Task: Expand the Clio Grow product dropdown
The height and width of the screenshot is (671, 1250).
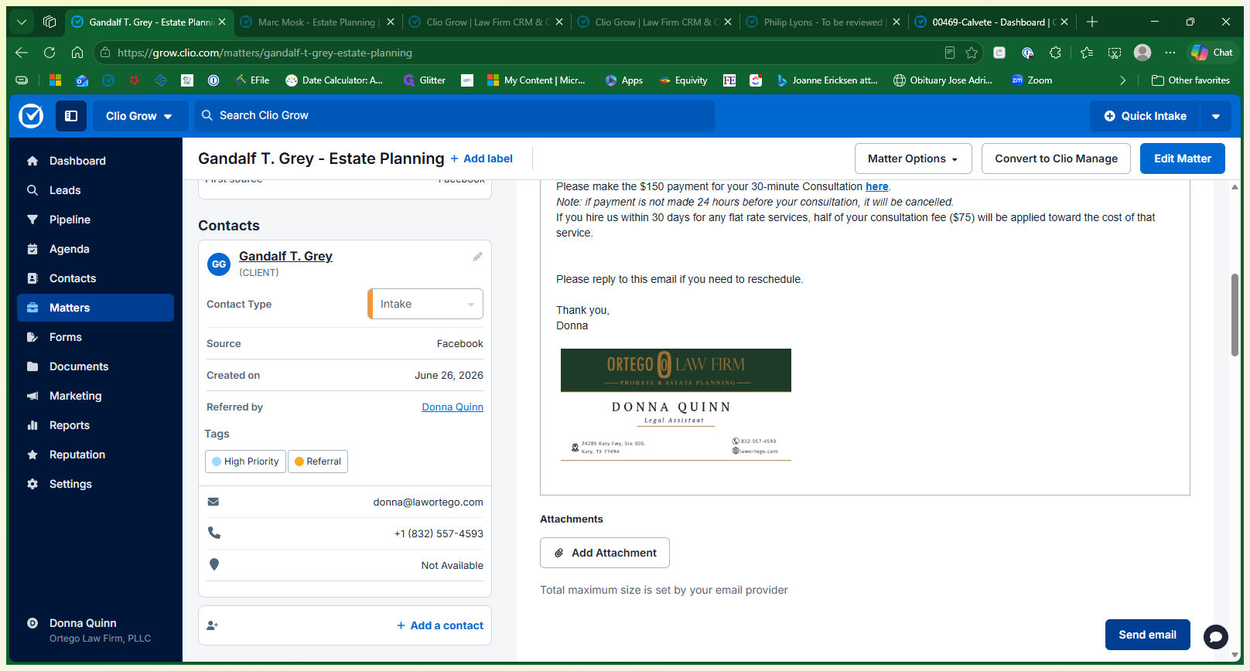Action: (x=140, y=116)
